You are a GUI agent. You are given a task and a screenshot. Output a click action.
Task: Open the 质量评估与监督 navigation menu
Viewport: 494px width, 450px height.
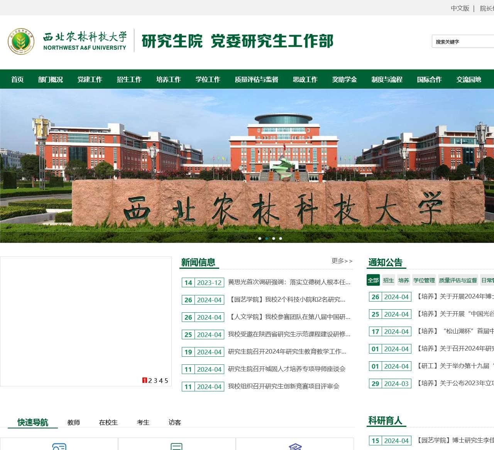click(256, 79)
